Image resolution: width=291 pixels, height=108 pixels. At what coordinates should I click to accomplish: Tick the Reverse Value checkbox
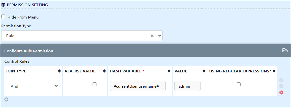(94, 84)
